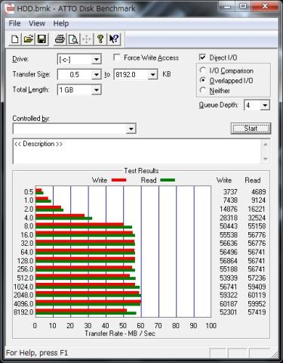The image size is (283, 363).
Task: Activate the context help arrow icon
Action: [x=114, y=39]
